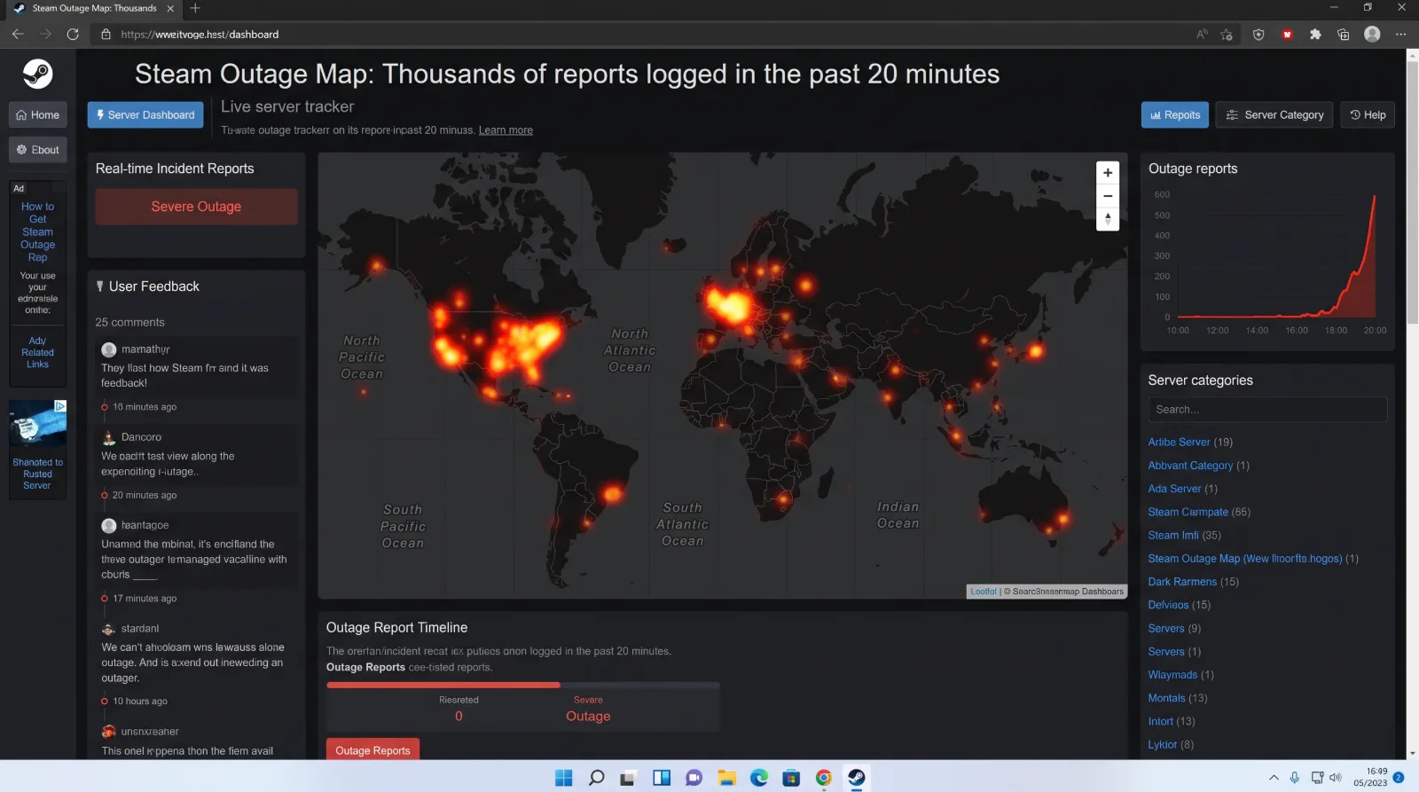The image size is (1419, 792).
Task: Open Steam from the taskbar
Action: pyautogui.click(x=856, y=778)
